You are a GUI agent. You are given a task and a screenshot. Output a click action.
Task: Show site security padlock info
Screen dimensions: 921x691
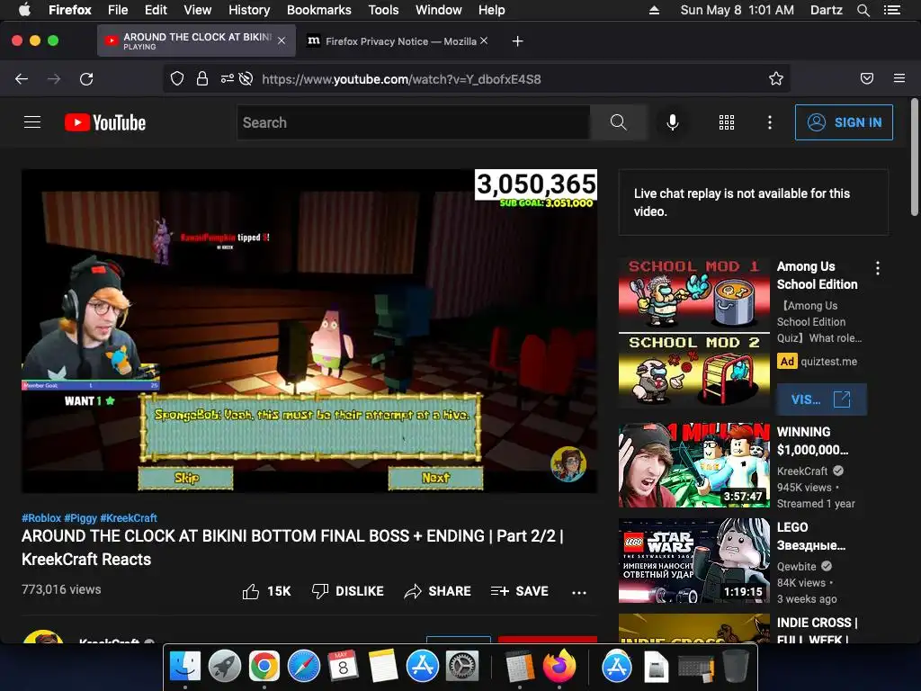202,79
